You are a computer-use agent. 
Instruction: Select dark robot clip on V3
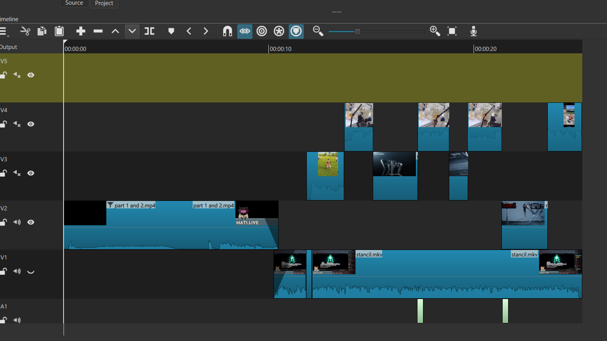395,176
